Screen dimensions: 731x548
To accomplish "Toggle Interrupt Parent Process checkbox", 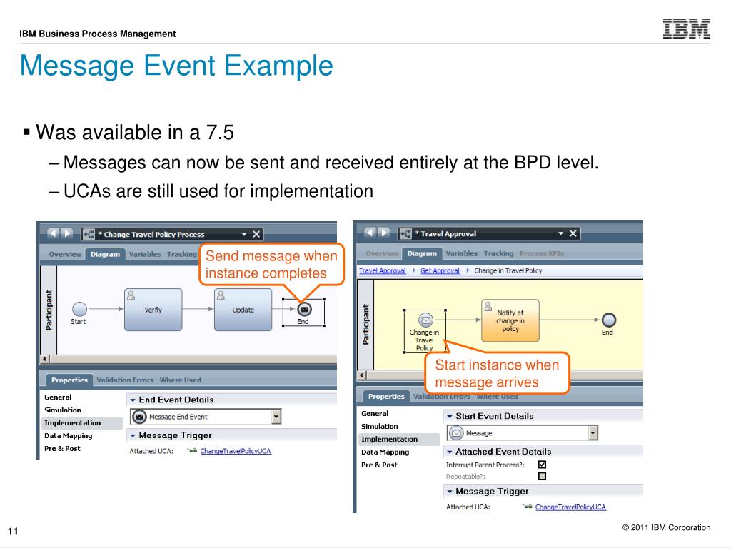I will (x=543, y=465).
